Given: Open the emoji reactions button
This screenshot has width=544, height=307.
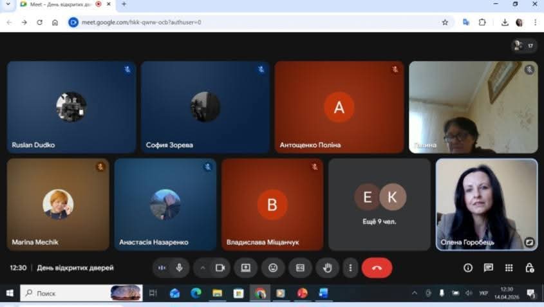Looking at the screenshot, I should 273,268.
